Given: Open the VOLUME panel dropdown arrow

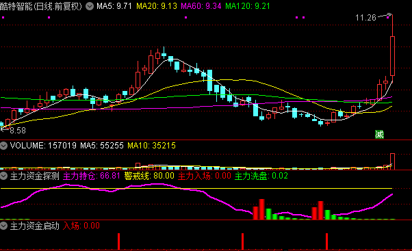Looking at the screenshot, I should (3, 146).
